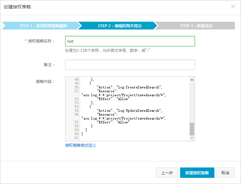Viewport: 241px width, 184px height.
Task: Select STEP 3 新建成功 step
Action: coord(195,26)
